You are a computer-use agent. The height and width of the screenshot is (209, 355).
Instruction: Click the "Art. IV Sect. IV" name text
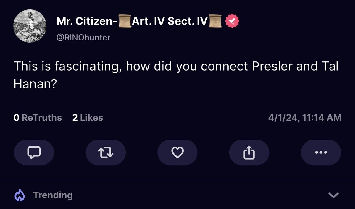coord(170,22)
